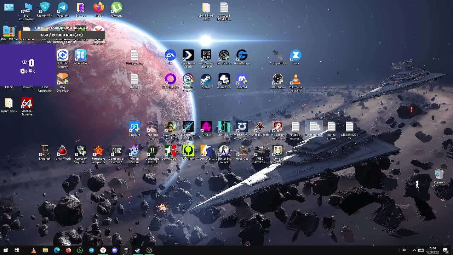Select the Saints Row desktop icon

coord(224,129)
